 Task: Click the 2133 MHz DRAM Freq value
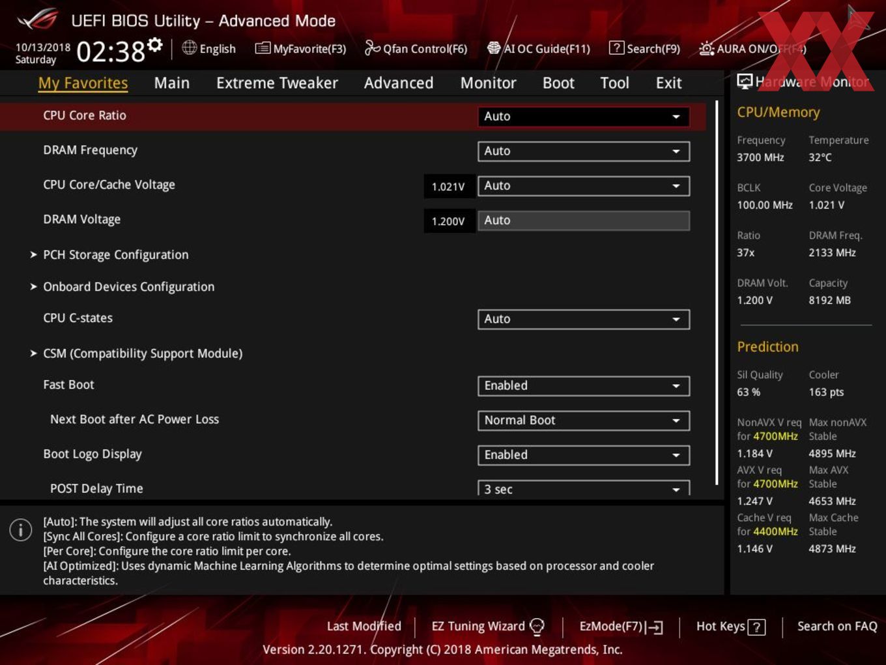pos(833,252)
